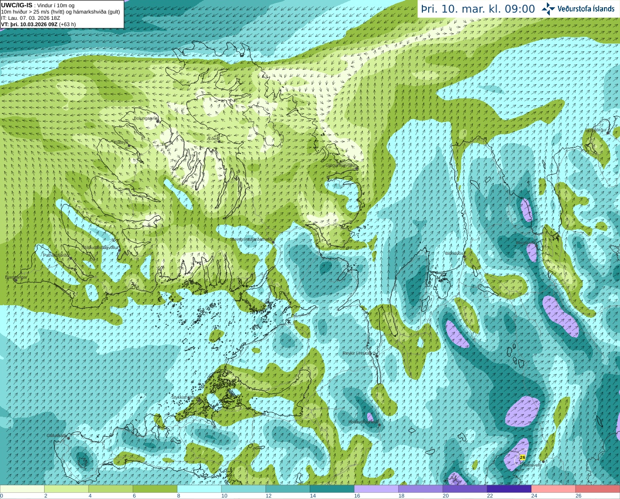Click the Holtavörðuheiði station label
The image size is (620, 499).
coord(363,422)
